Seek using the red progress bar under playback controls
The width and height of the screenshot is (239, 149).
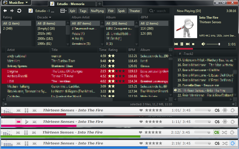(205, 49)
